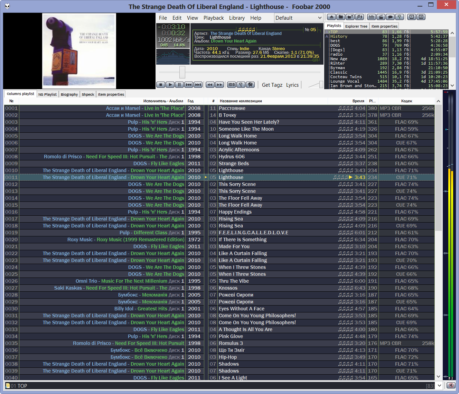The width and height of the screenshot is (459, 394).
Task: Open the Playback menu
Action: tap(213, 18)
